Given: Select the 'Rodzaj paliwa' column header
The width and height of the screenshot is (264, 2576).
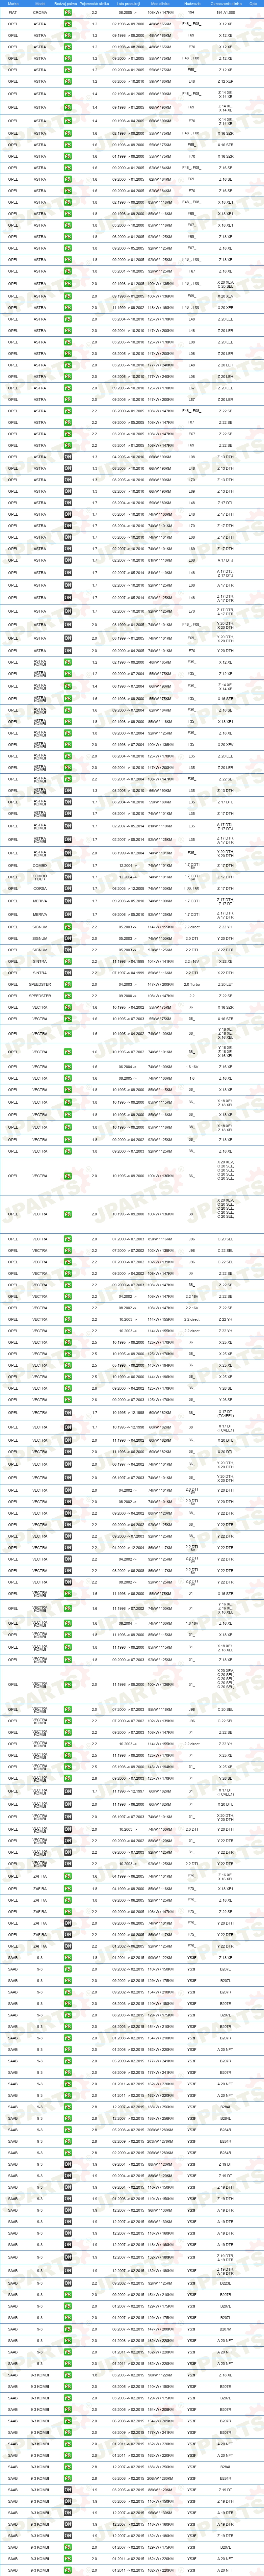Looking at the screenshot, I should pos(67,4).
